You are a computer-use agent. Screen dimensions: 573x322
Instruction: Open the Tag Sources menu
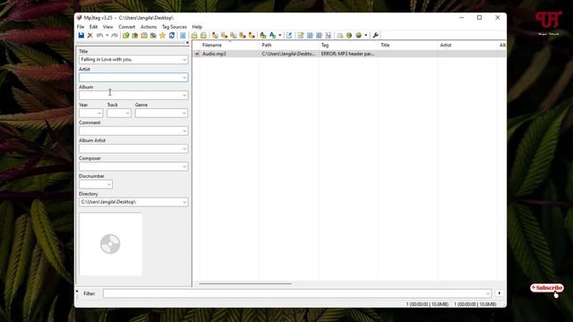coord(175,27)
